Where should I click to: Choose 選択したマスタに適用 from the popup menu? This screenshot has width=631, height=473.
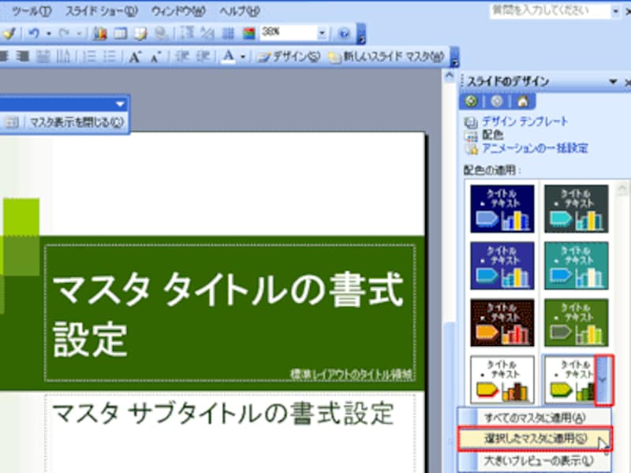(x=536, y=437)
